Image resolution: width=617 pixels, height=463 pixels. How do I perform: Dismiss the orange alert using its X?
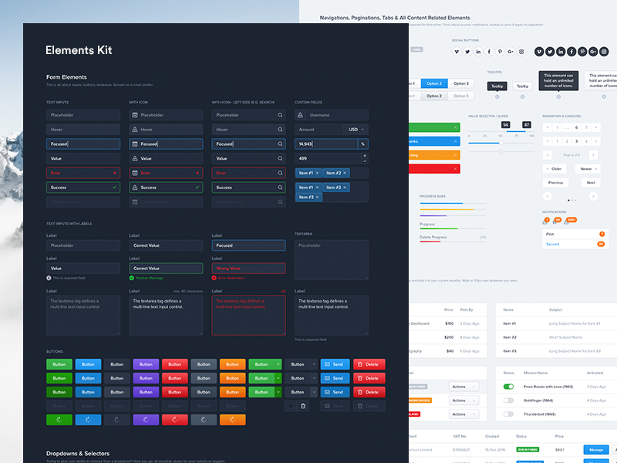[455, 154]
